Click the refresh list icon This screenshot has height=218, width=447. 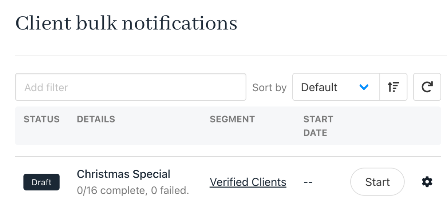(x=427, y=87)
